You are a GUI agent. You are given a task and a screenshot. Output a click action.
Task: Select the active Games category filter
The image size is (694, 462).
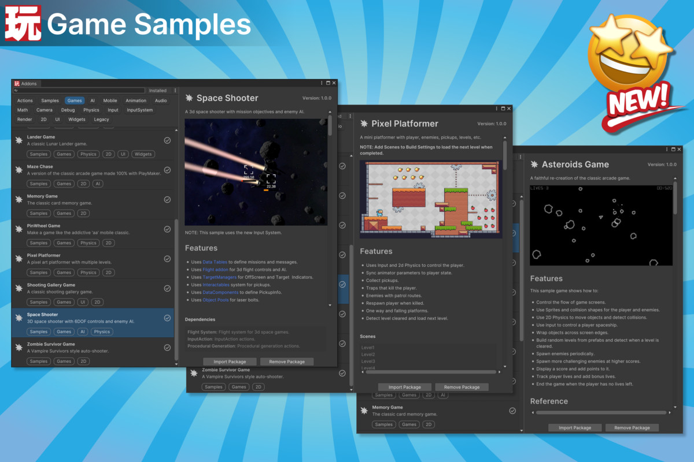click(75, 100)
